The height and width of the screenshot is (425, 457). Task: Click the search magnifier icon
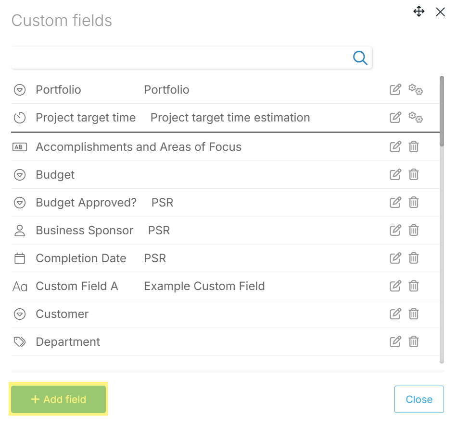point(360,58)
